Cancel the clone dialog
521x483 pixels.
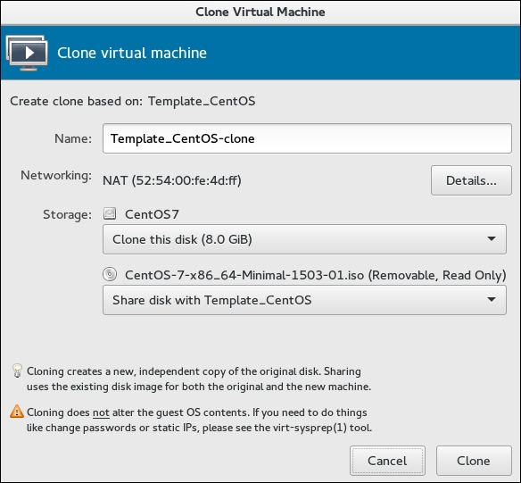tap(387, 461)
